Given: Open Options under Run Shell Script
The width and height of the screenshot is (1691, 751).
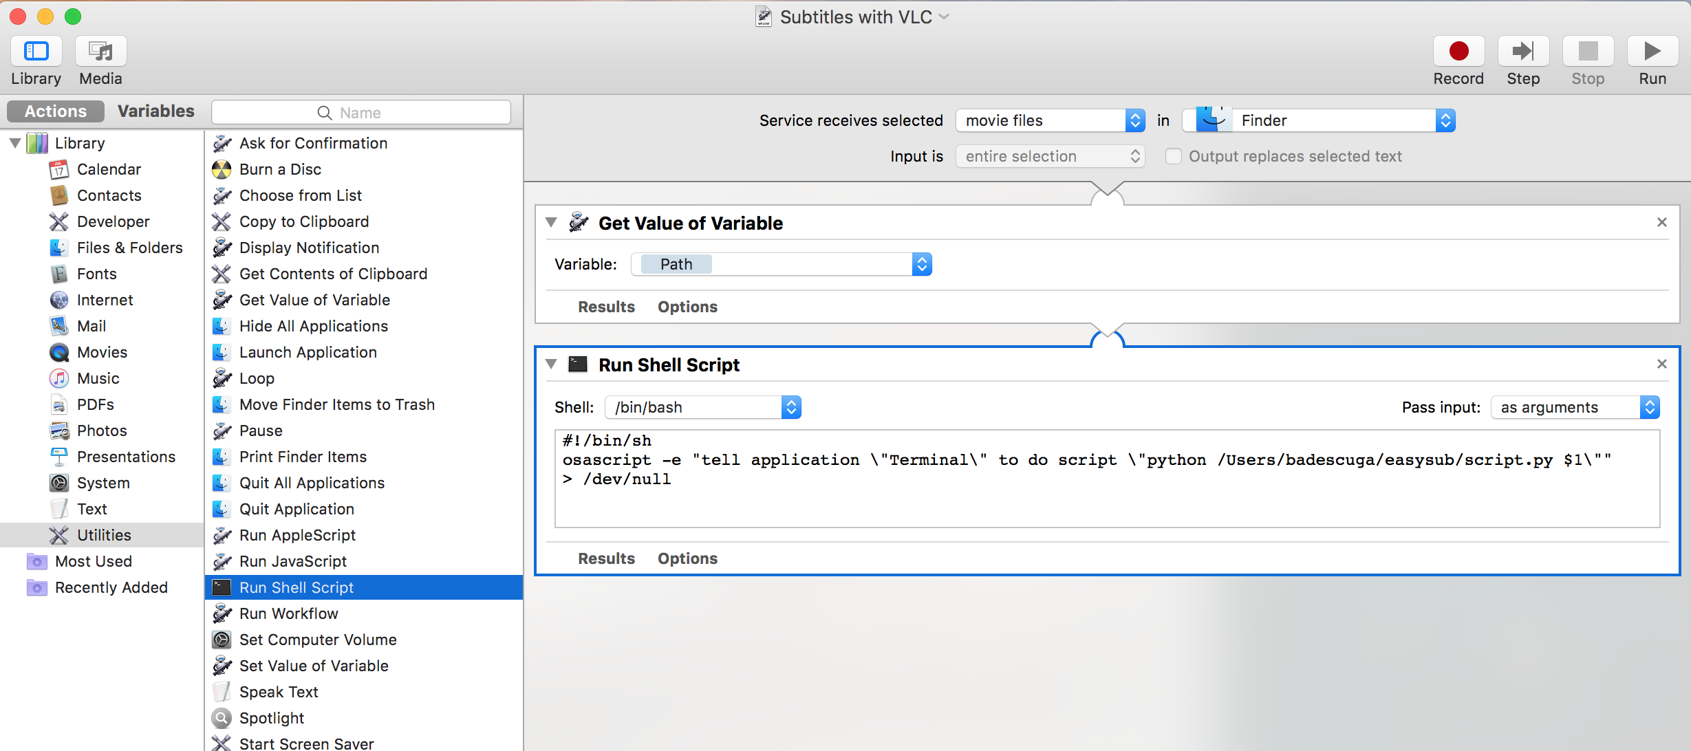Looking at the screenshot, I should [x=687, y=558].
